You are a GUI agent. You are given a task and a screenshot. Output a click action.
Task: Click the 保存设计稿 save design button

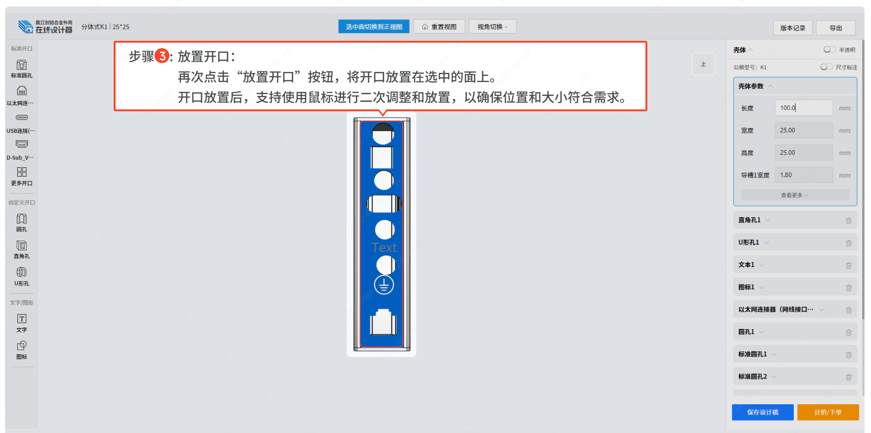(762, 412)
